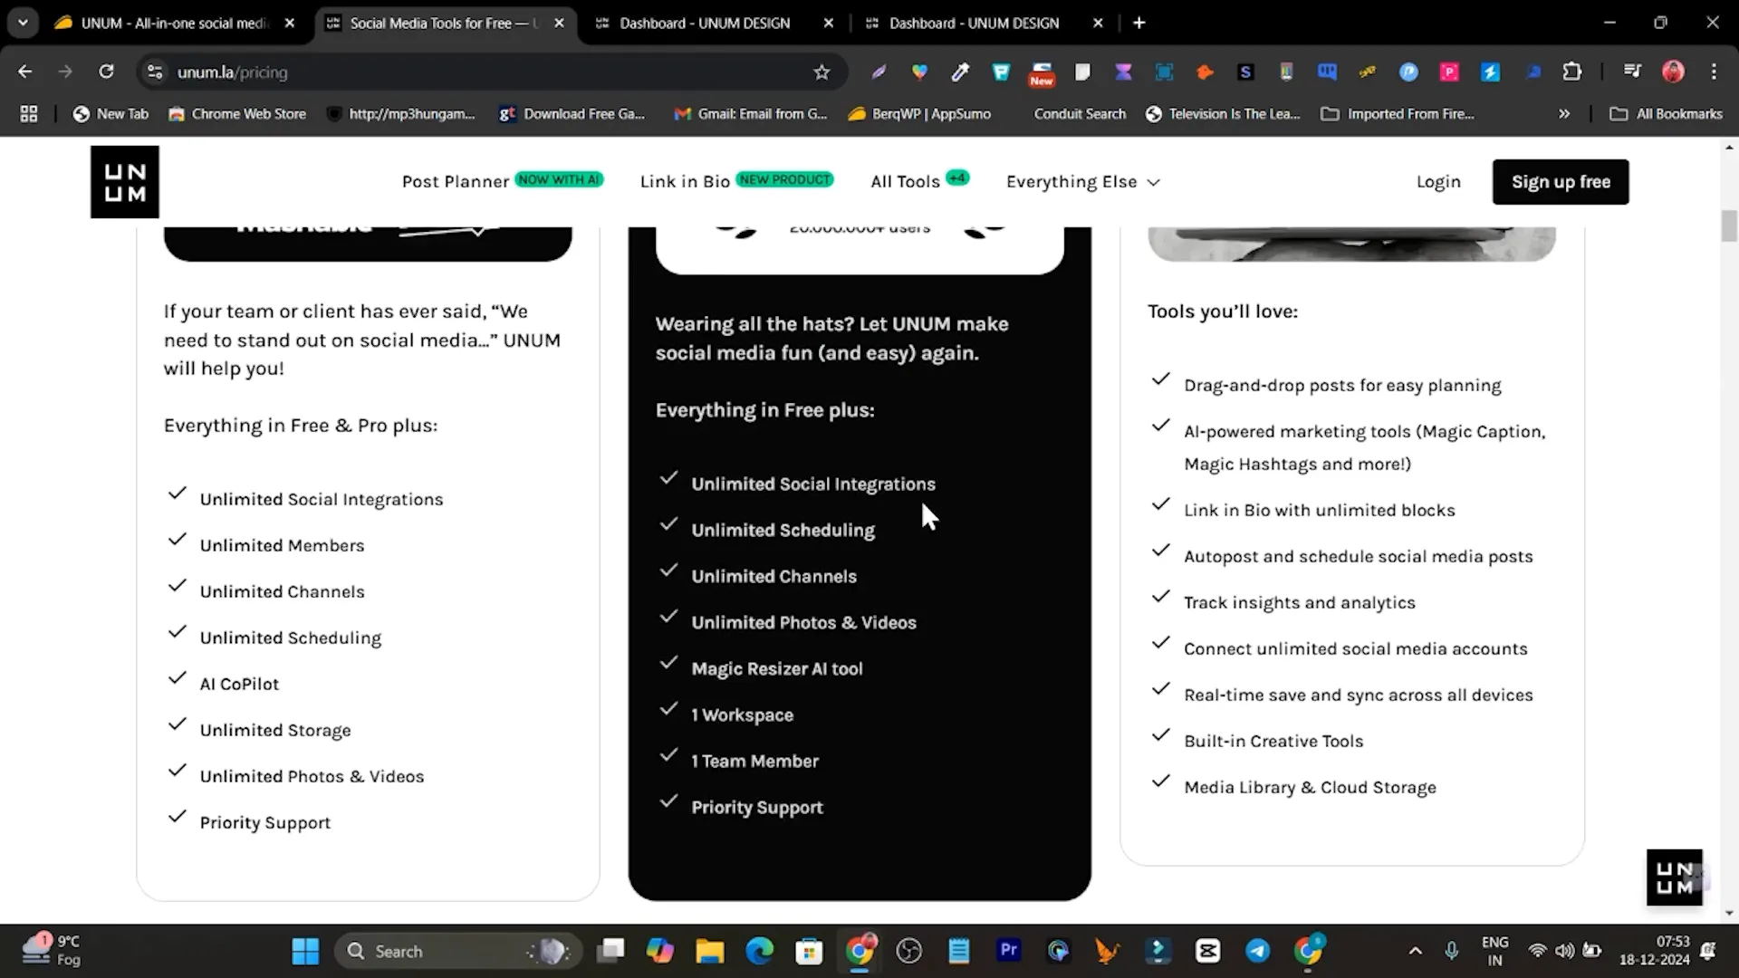Expand All Tools dropdown with notification badge
Screen dimensions: 1739x978
point(919,181)
